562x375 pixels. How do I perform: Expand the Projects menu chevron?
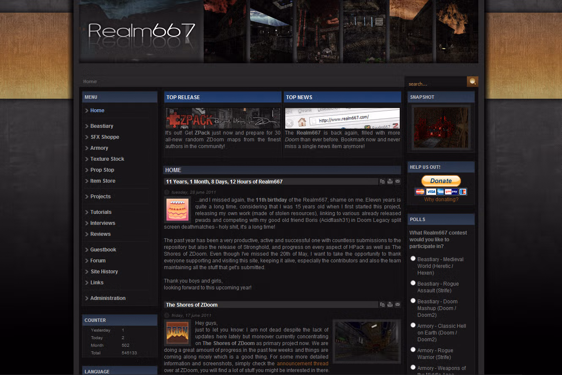[x=87, y=197]
